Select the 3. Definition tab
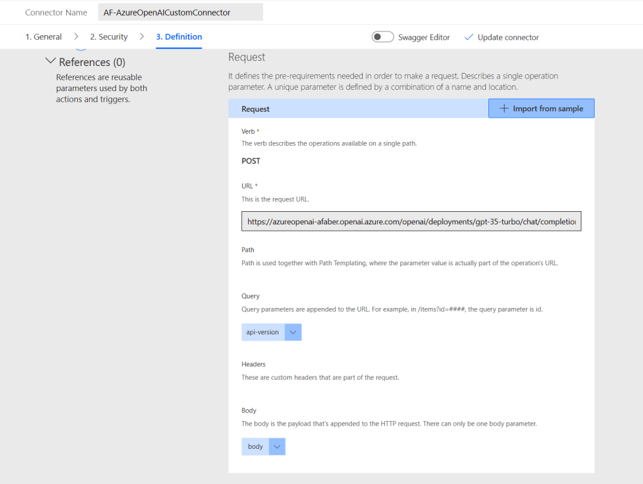The height and width of the screenshot is (484, 643). pyautogui.click(x=179, y=37)
